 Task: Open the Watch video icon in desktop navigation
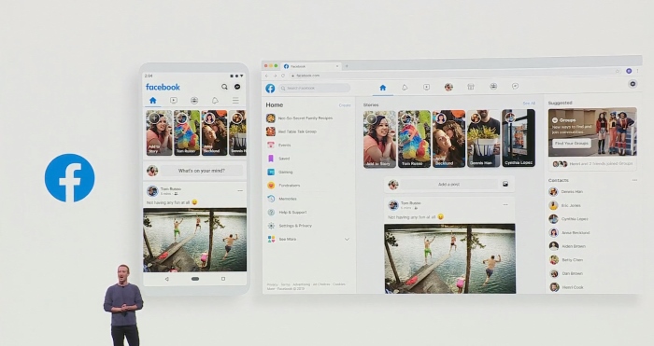coord(426,87)
